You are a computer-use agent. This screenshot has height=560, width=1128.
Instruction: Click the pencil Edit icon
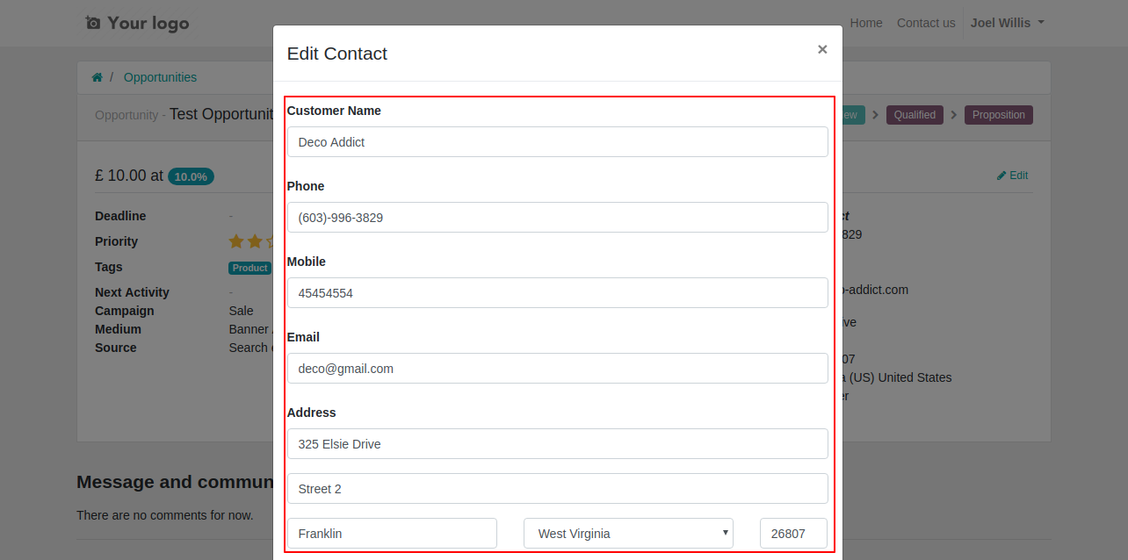tap(1001, 176)
